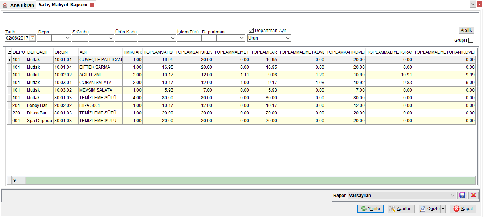This screenshot has height=217, width=483.
Task: Click the home icon on Ana Ekran tab
Action: [x=5, y=5]
